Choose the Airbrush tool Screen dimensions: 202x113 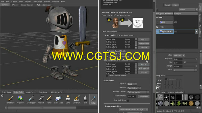coord(41,99)
